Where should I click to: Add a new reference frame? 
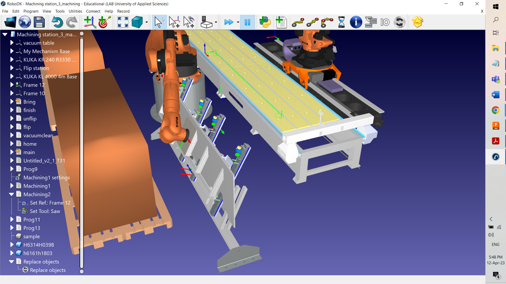(x=89, y=22)
